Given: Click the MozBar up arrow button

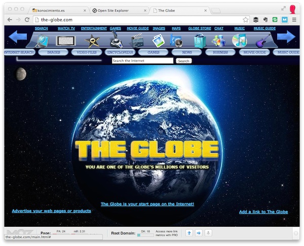Looking at the screenshot, I should pos(189,233).
